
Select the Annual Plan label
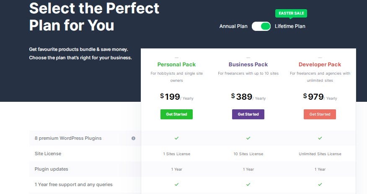pyautogui.click(x=233, y=26)
